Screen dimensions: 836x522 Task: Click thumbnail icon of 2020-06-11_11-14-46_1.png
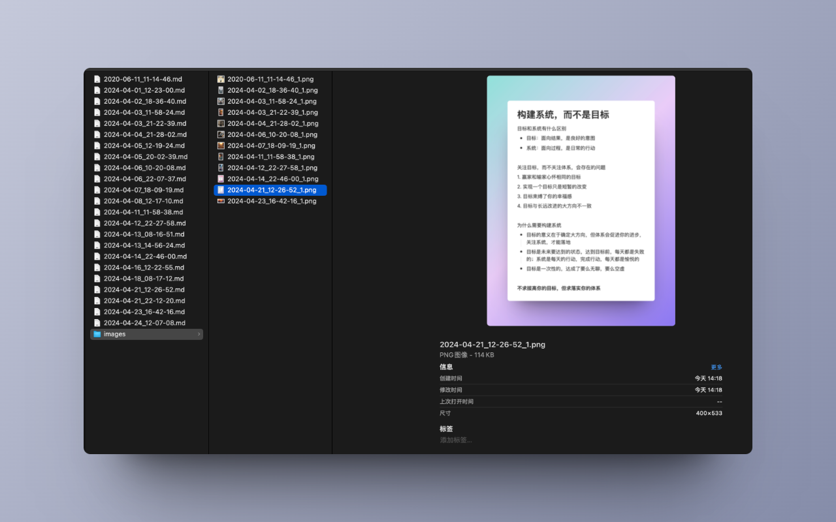tap(221, 79)
